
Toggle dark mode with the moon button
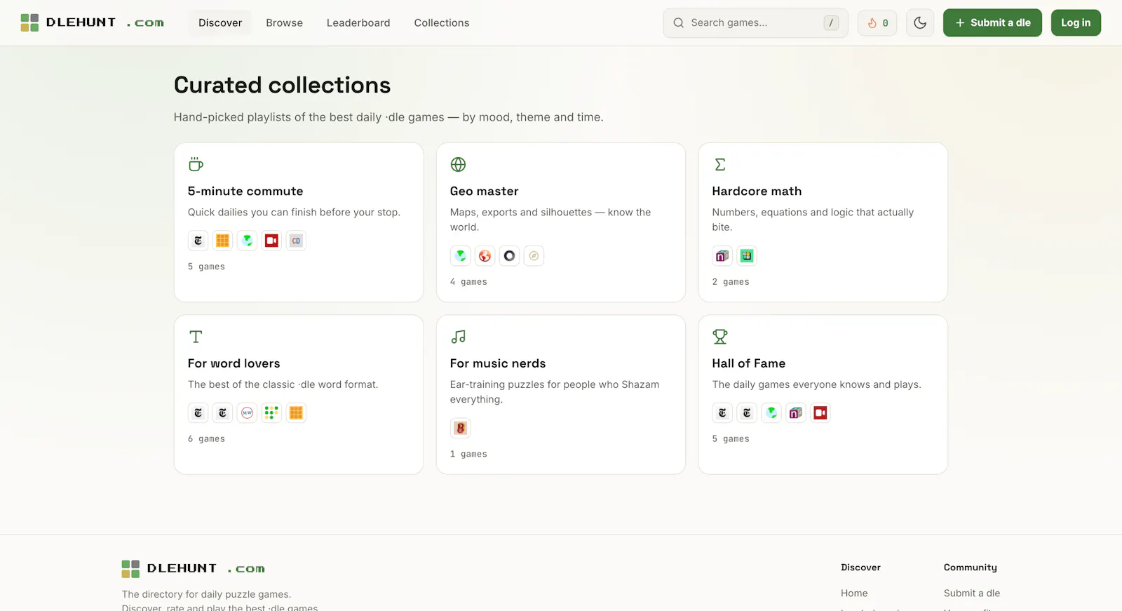pos(920,23)
